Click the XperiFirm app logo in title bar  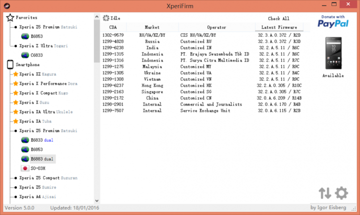click(7, 6)
